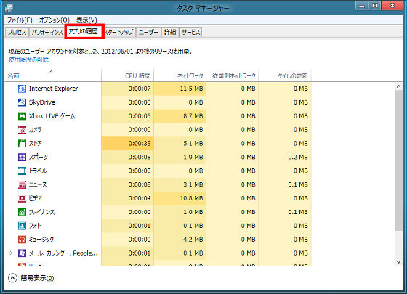Image resolution: width=407 pixels, height=294 pixels.
Task: Click the カメラ app icon
Action: pos(22,130)
